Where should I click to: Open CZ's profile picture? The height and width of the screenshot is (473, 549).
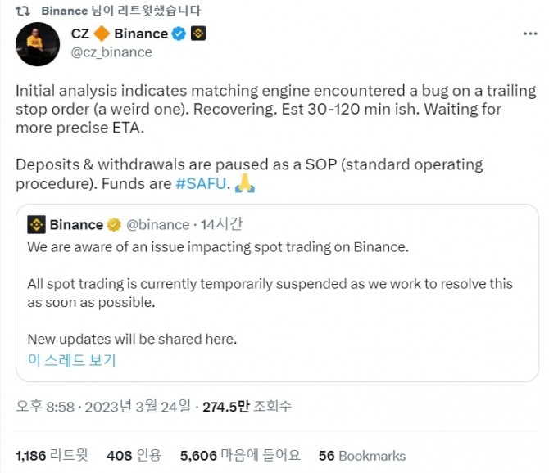coord(37,43)
